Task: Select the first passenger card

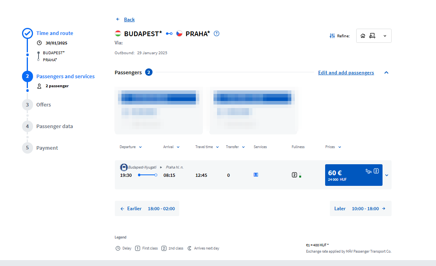Action: 159,111
